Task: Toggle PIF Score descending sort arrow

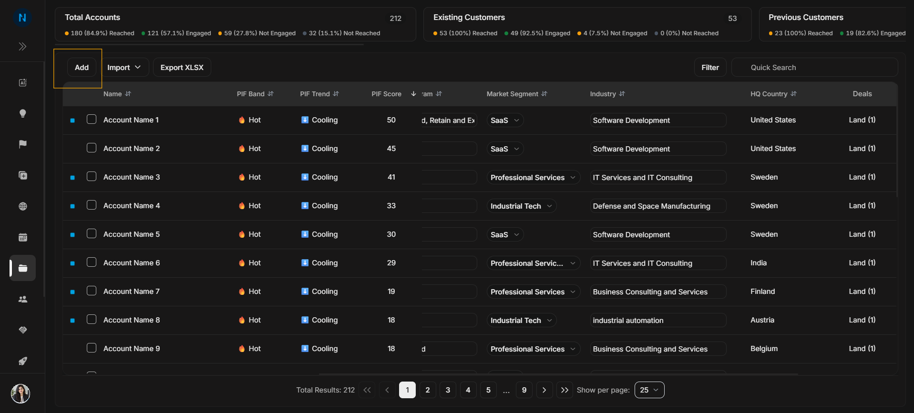Action: 413,94
